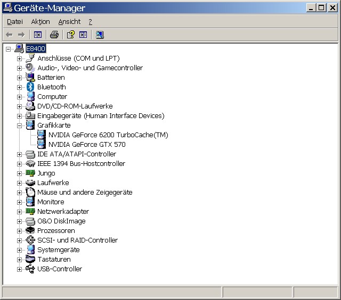This screenshot has width=341, height=300.
Task: Click the Audio-, Video- und Gamecontroller icon
Action: coord(30,68)
